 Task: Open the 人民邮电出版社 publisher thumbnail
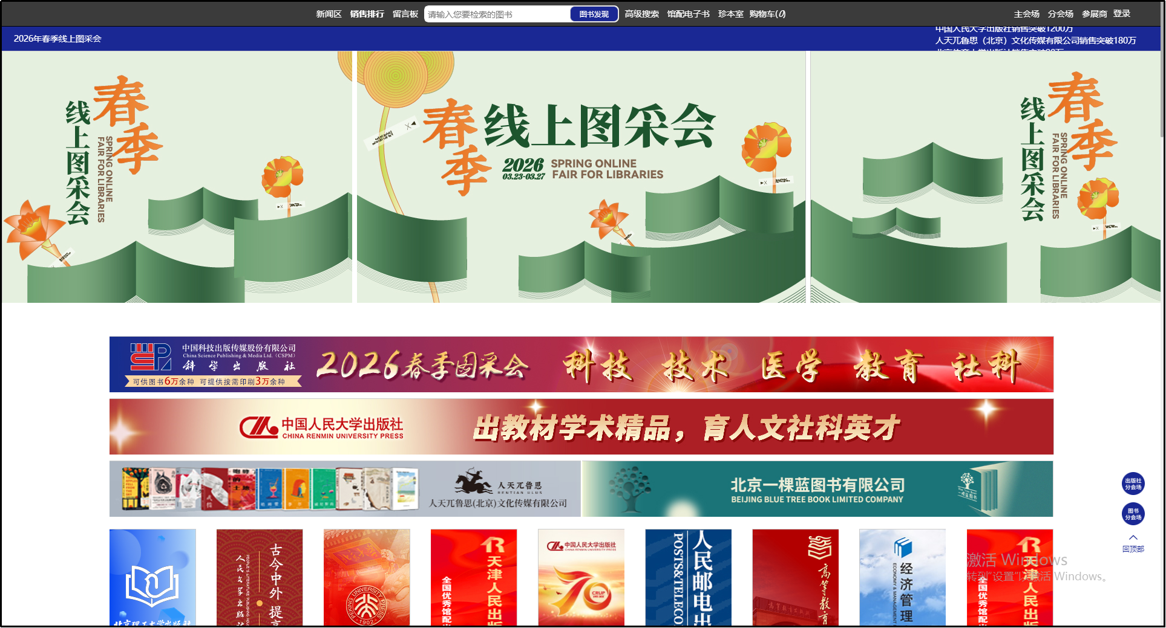(688, 577)
